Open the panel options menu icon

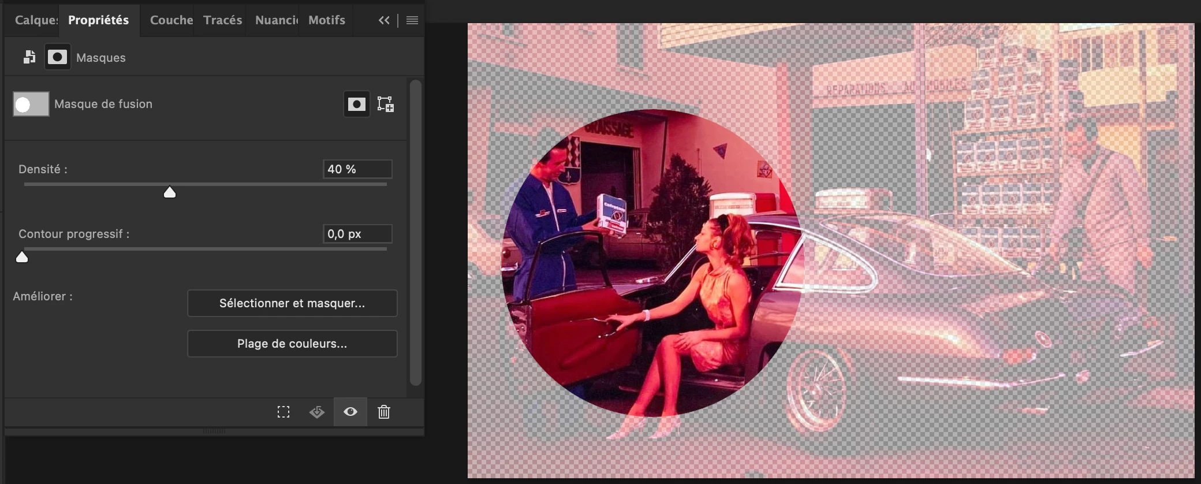click(x=412, y=20)
